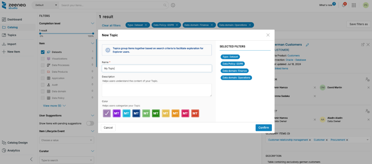Screen dimensions: 372x164
Task: Open the Default scope dropdown
Action: click(46, 5)
